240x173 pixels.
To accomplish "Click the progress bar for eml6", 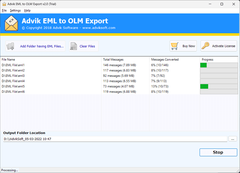I will click(219, 92).
